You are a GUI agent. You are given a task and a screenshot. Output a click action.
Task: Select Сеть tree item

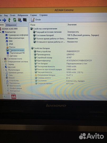(9, 75)
